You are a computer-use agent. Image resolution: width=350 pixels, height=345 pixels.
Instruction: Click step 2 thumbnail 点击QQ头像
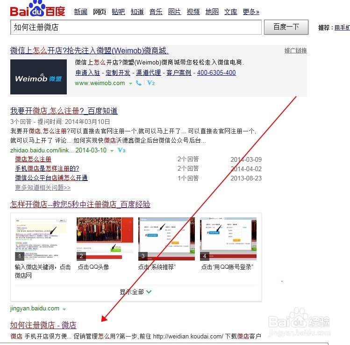[105, 239]
